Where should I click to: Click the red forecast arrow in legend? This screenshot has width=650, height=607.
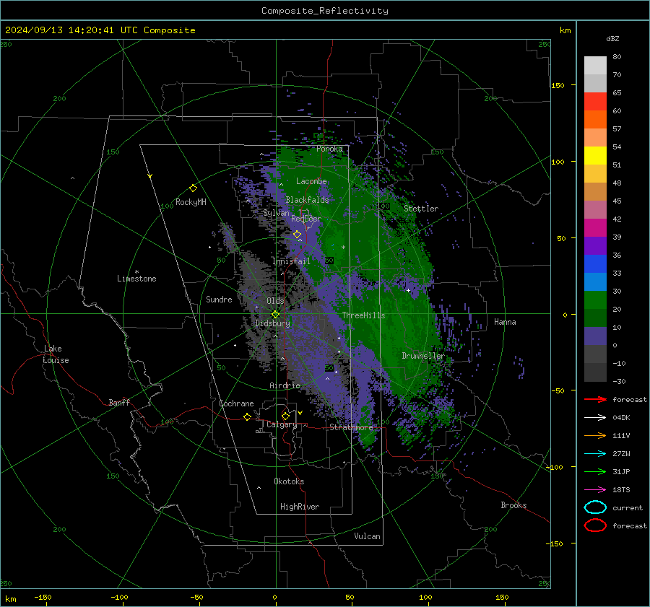pos(595,399)
